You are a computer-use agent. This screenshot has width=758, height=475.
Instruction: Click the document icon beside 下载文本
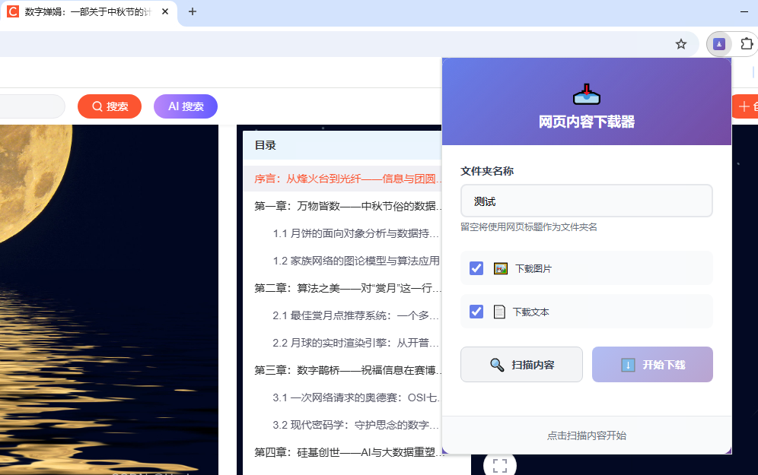click(499, 312)
